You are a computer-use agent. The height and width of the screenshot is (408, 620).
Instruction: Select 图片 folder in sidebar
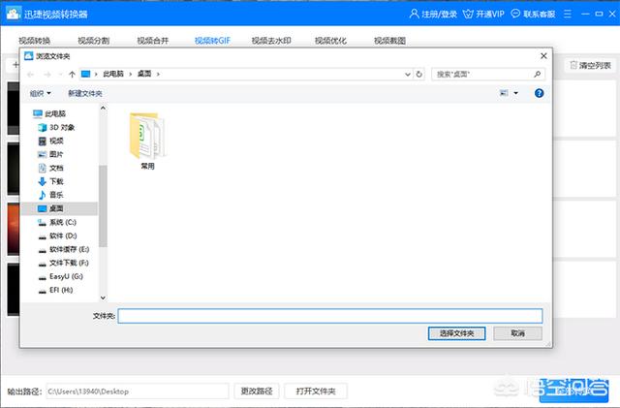tap(50, 154)
